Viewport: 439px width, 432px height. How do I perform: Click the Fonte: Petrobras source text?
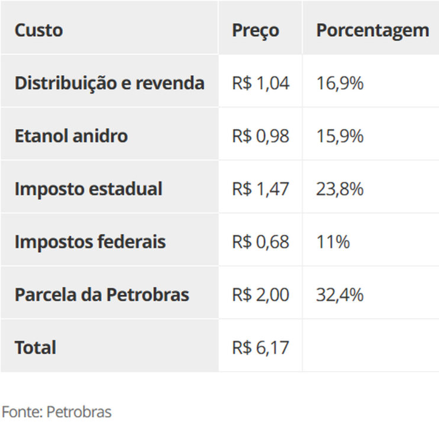tap(56, 411)
